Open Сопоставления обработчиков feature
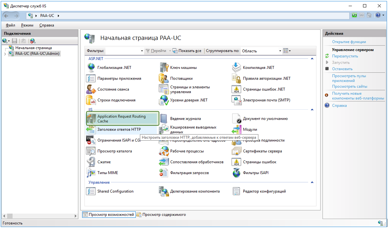This screenshot has width=388, height=228. (191, 162)
